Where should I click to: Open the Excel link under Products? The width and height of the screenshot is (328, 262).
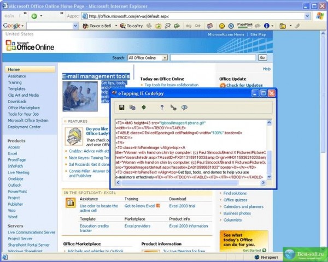(13, 153)
